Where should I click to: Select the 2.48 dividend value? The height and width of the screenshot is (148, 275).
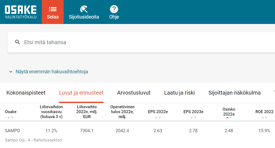229,131
